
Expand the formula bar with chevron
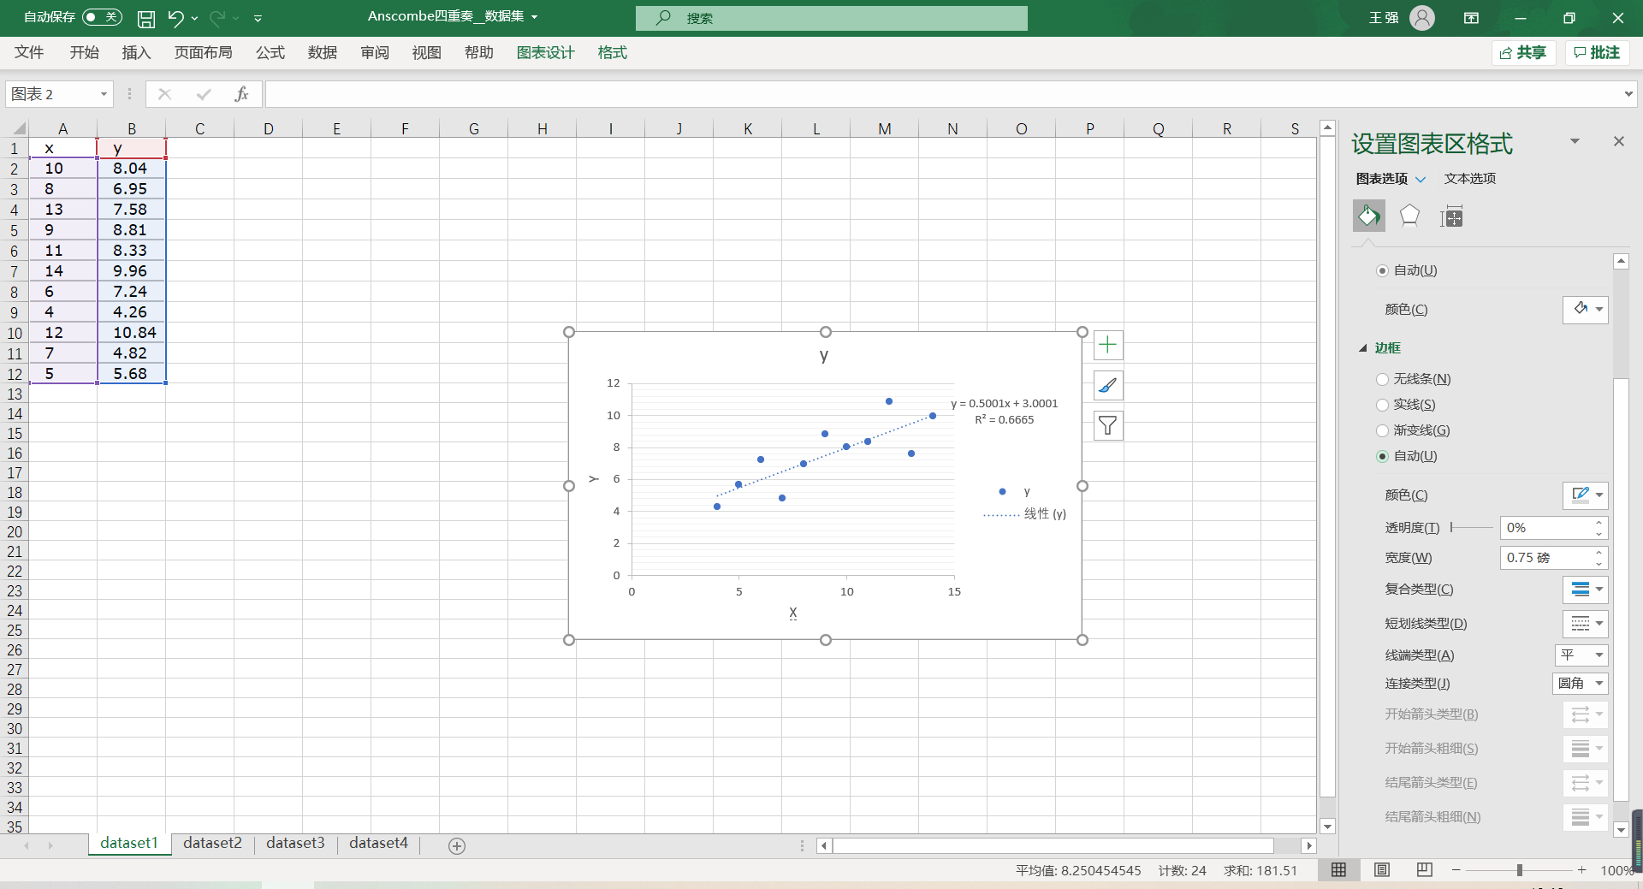click(x=1628, y=94)
